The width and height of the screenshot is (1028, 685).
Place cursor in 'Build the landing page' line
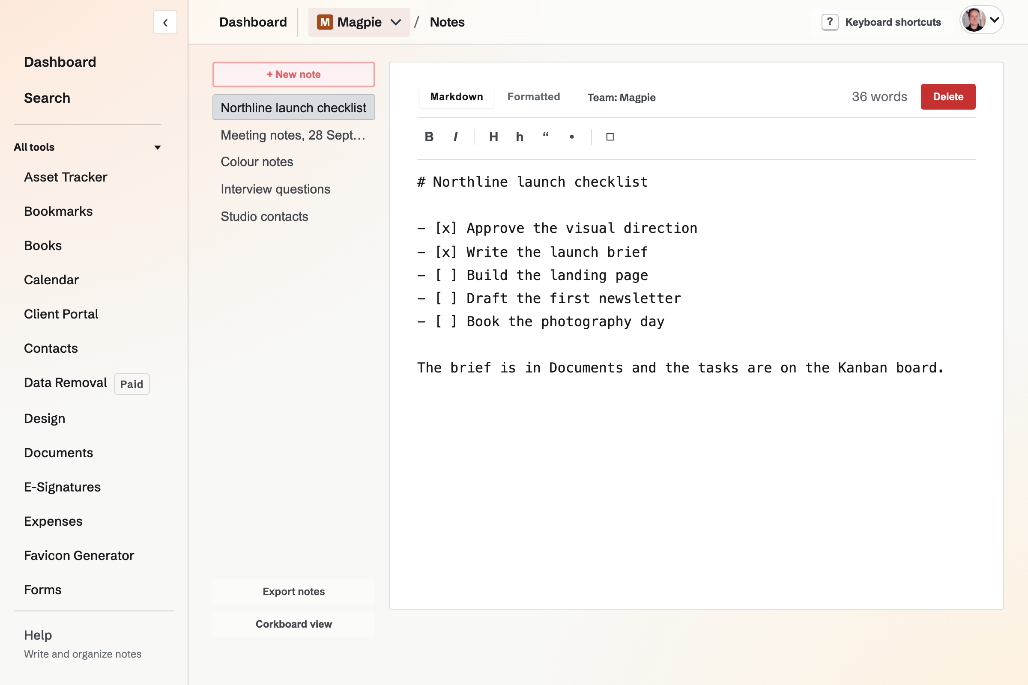(x=557, y=275)
